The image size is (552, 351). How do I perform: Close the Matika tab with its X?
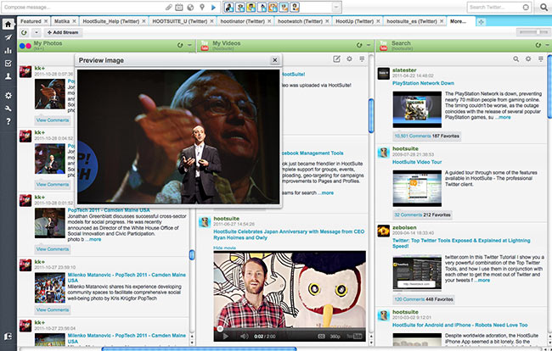[x=74, y=21]
